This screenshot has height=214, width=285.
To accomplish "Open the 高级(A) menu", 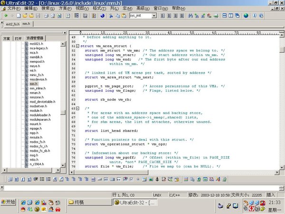I will pos(142,9).
